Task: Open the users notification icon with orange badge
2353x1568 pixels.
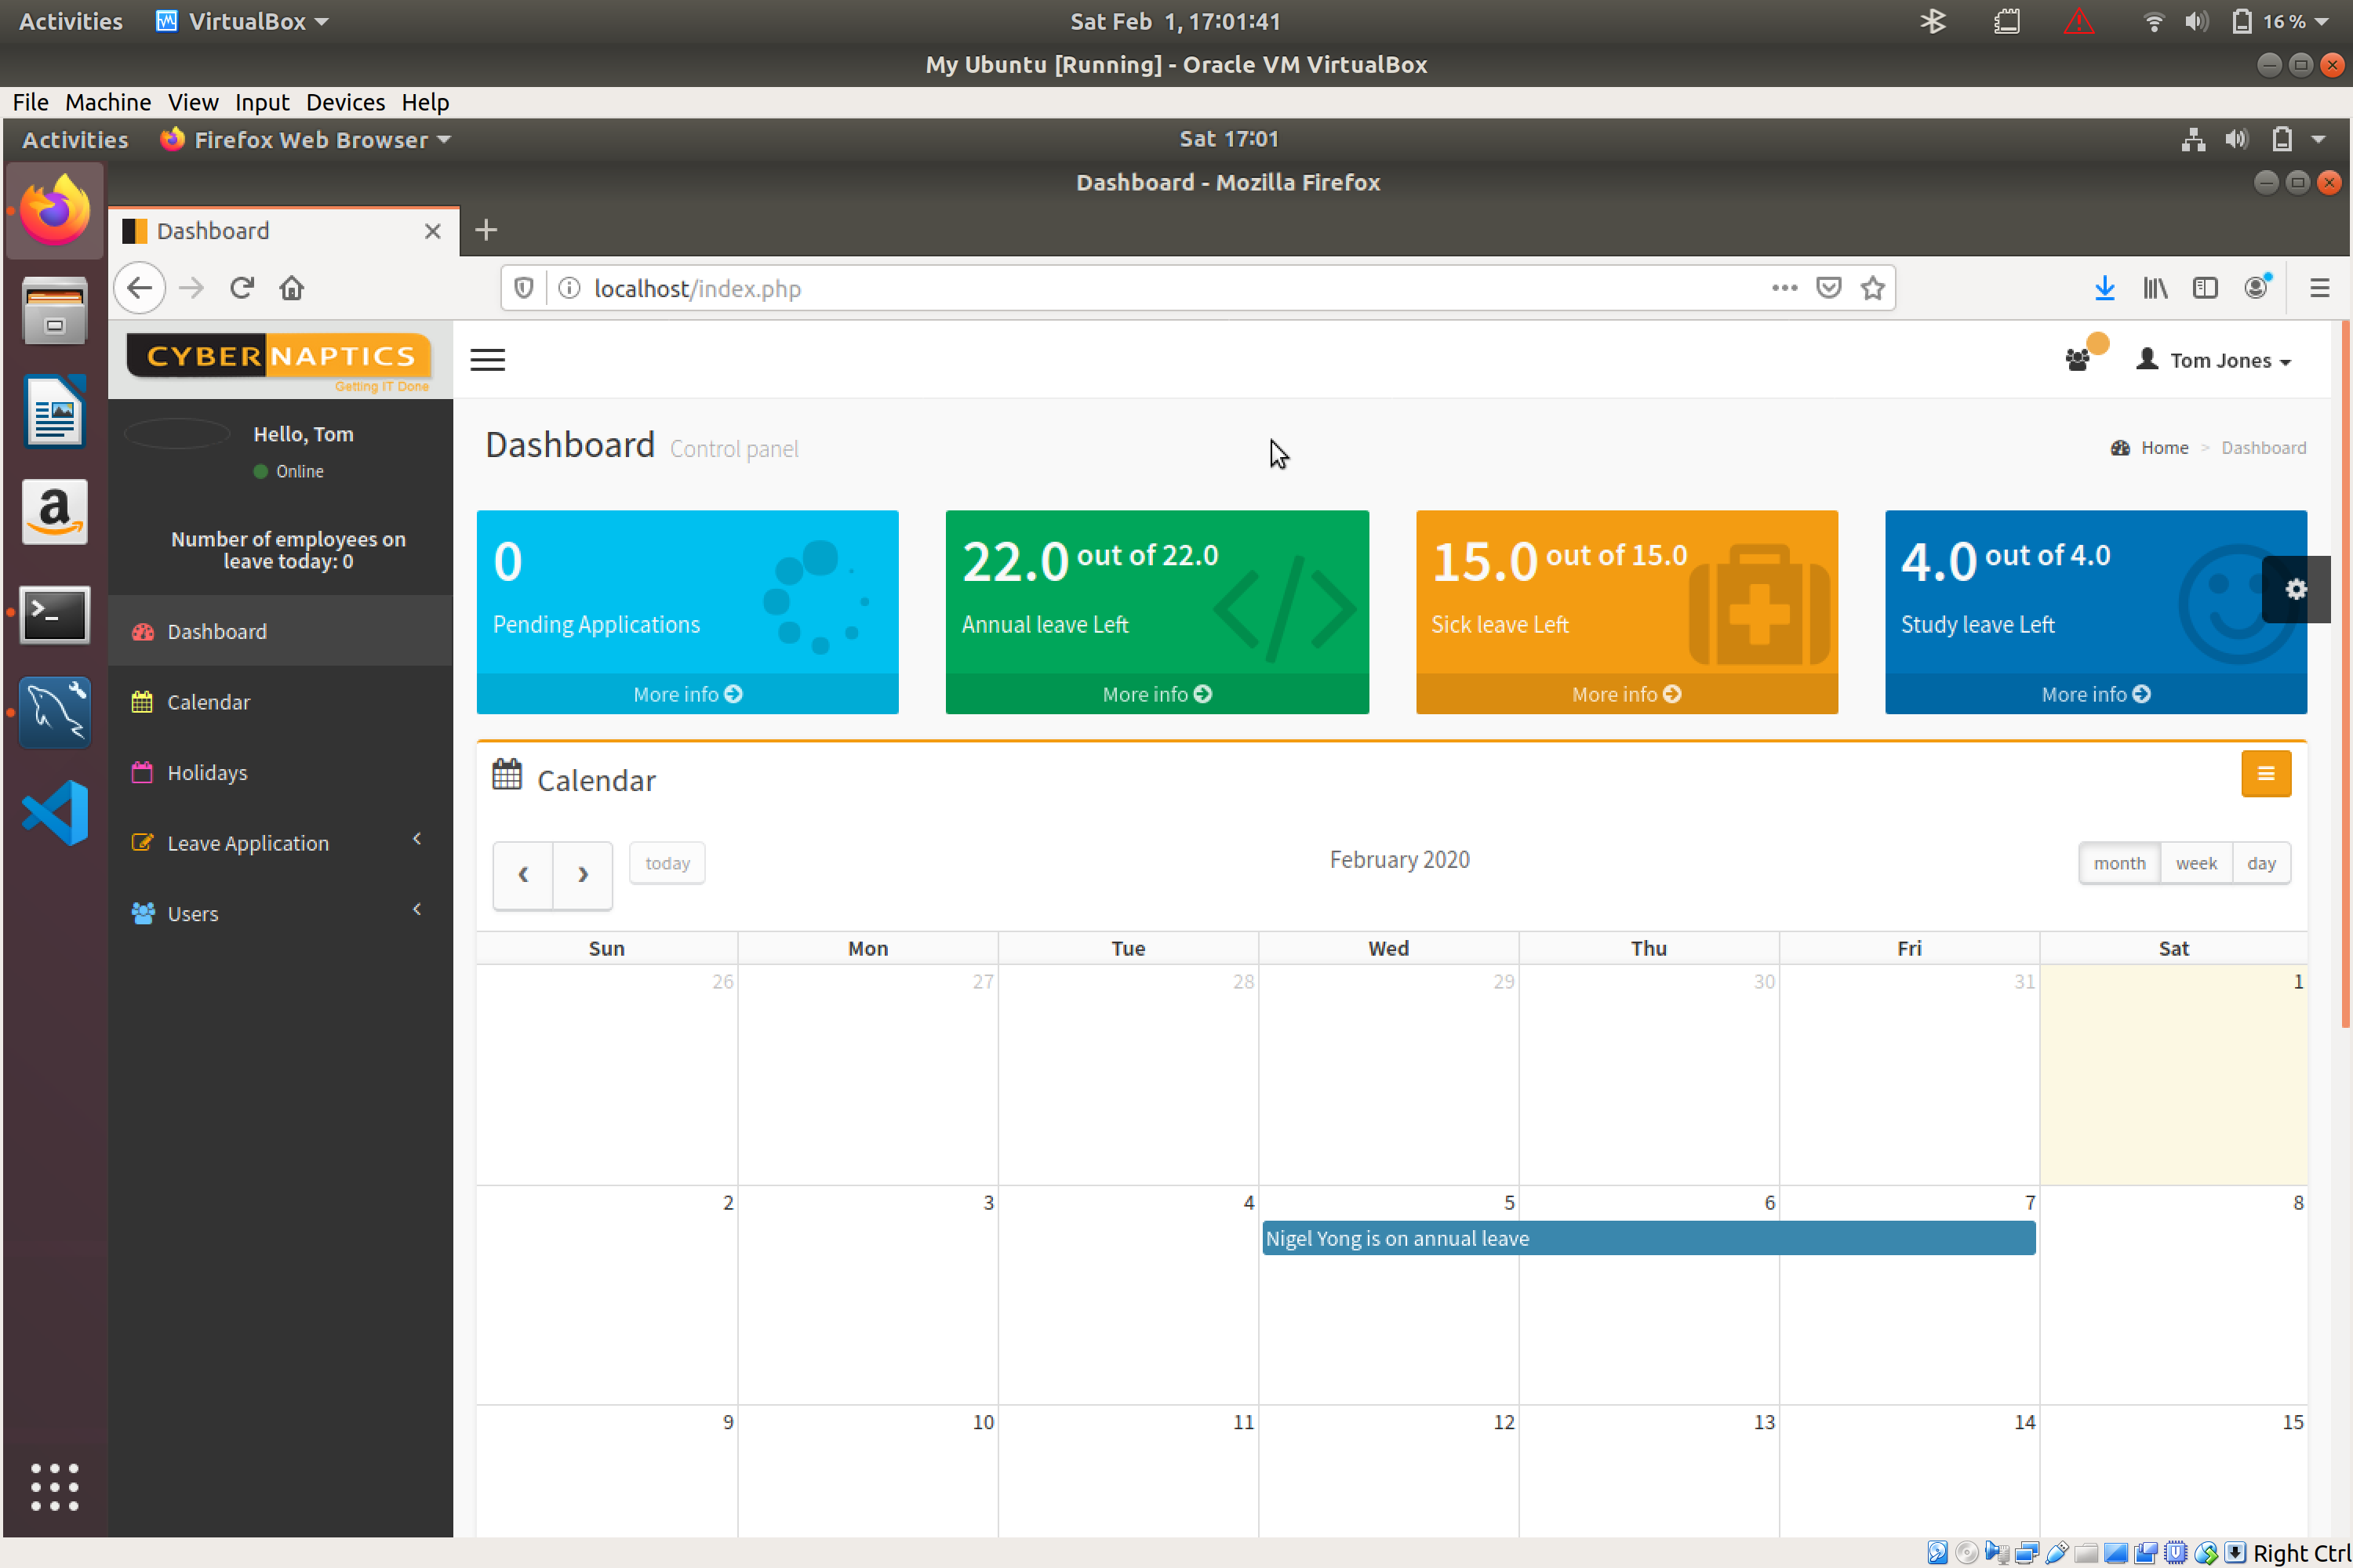Action: coord(2079,359)
